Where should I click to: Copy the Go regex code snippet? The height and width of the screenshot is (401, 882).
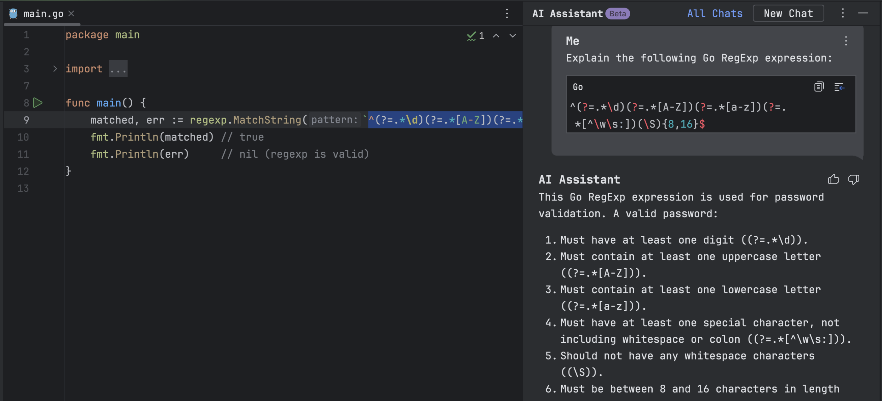pyautogui.click(x=818, y=87)
